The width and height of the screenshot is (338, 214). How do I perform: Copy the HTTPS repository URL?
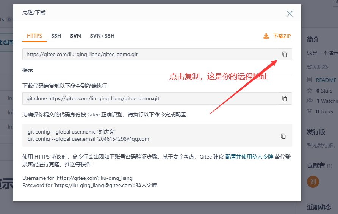(x=285, y=54)
